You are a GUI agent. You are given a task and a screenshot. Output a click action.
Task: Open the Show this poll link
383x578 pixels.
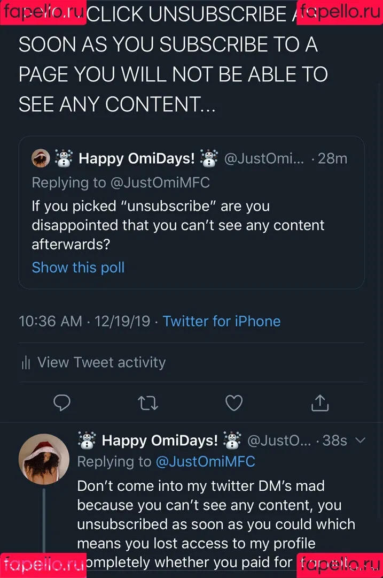[78, 267]
